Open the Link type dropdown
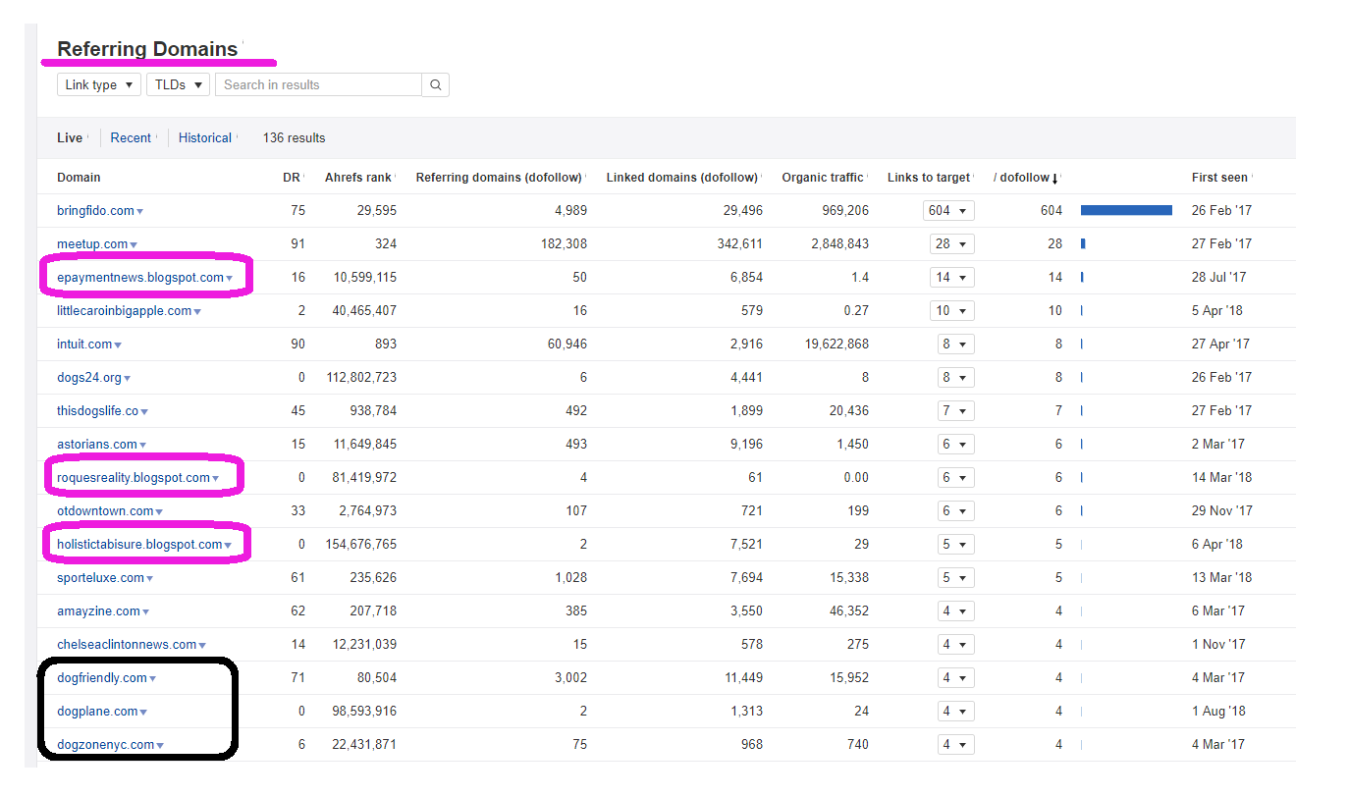1349x796 pixels. 98,85
